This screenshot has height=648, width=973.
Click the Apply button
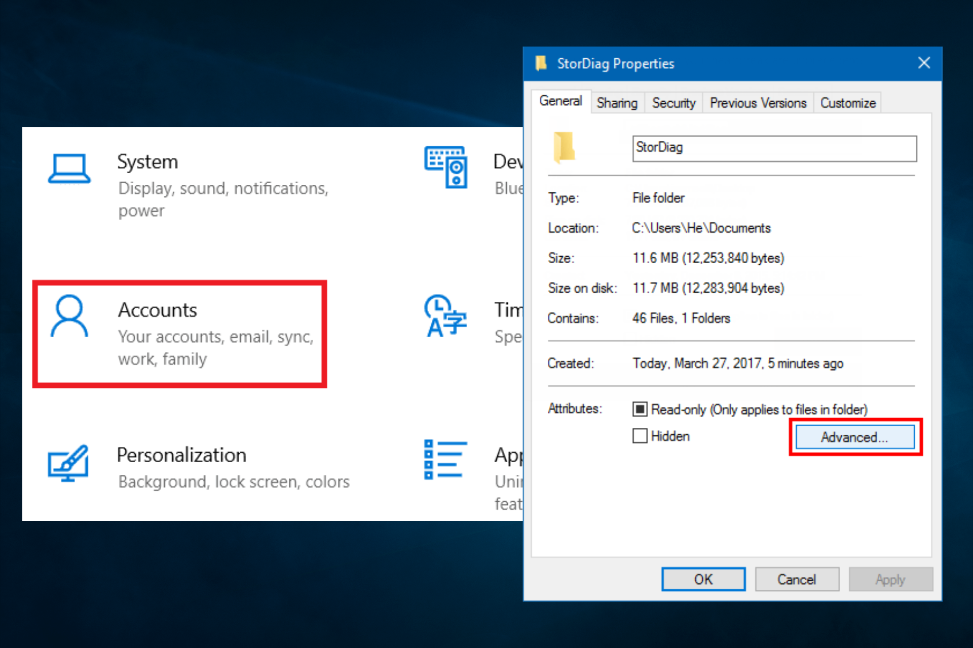click(x=890, y=579)
